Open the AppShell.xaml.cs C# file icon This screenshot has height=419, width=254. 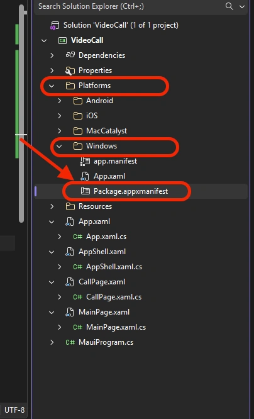78,267
